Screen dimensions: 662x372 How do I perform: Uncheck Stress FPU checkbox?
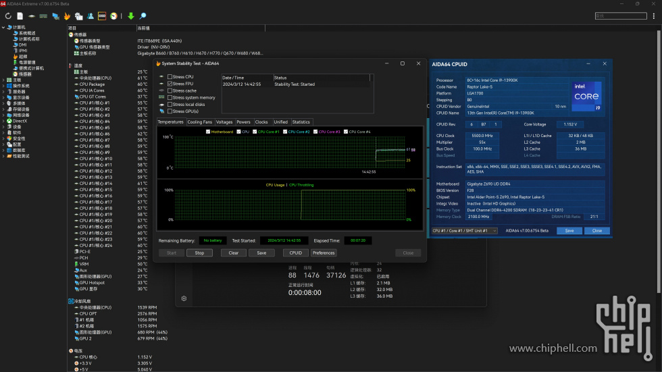point(170,84)
